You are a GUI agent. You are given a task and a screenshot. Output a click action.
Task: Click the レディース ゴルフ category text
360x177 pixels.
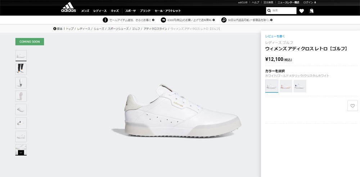[279, 43]
